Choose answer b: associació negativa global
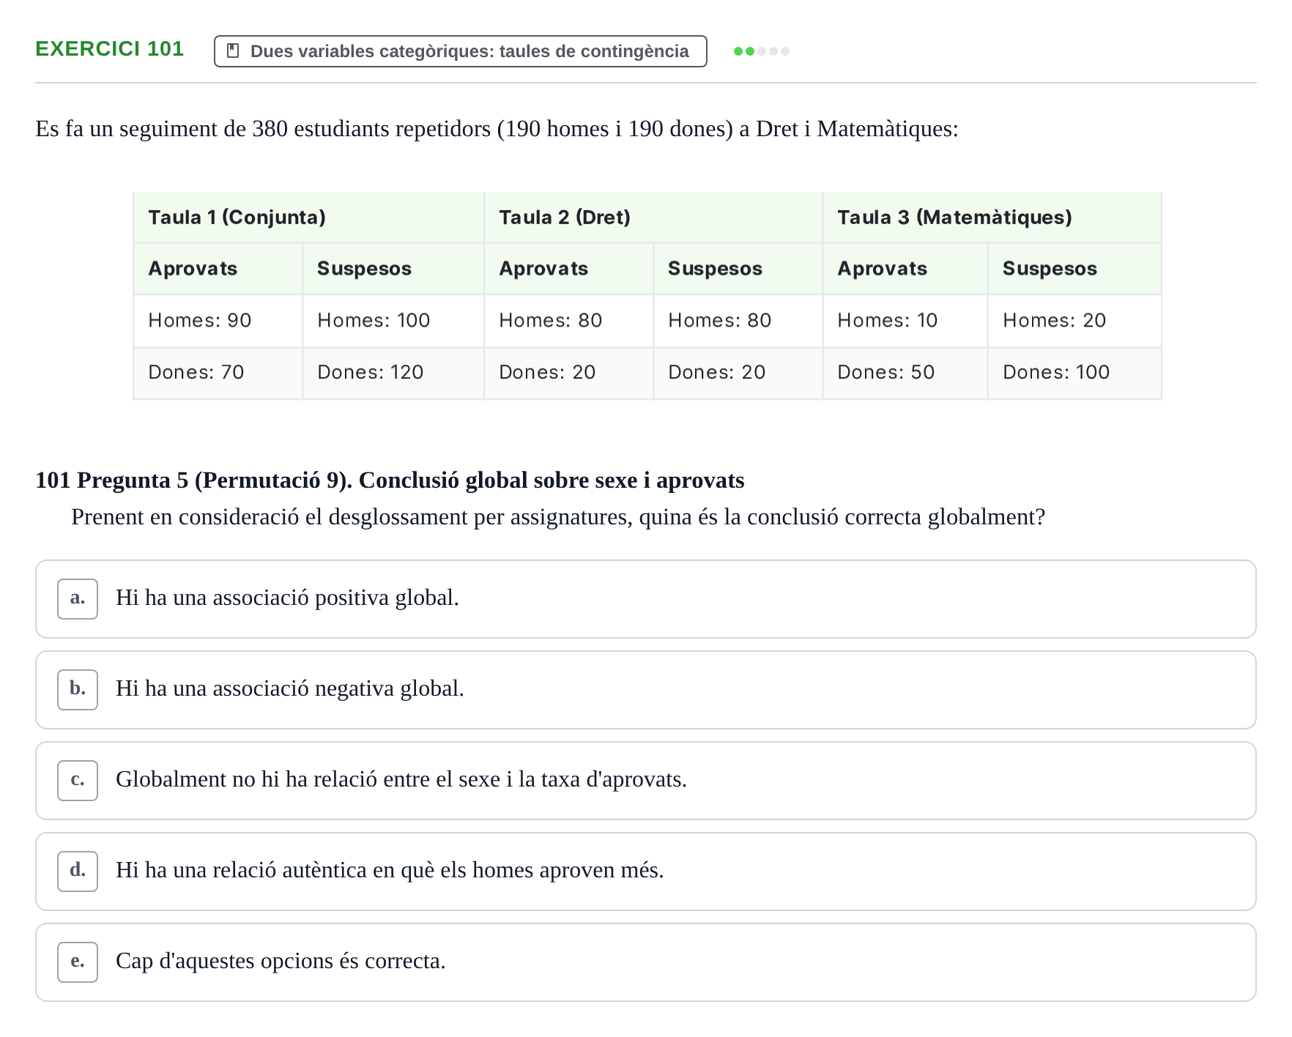Viewport: 1292px width, 1037px height. click(x=646, y=690)
